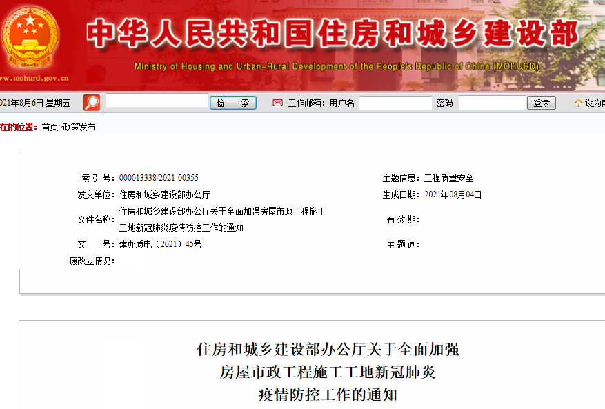Click the 有效期 label

point(403,219)
